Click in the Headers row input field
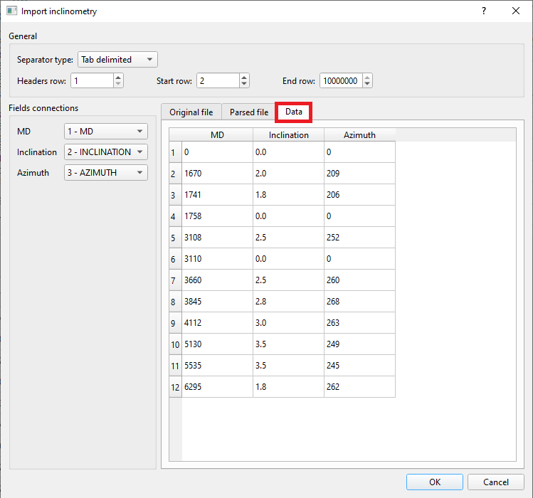This screenshot has height=498, width=533. click(x=92, y=81)
